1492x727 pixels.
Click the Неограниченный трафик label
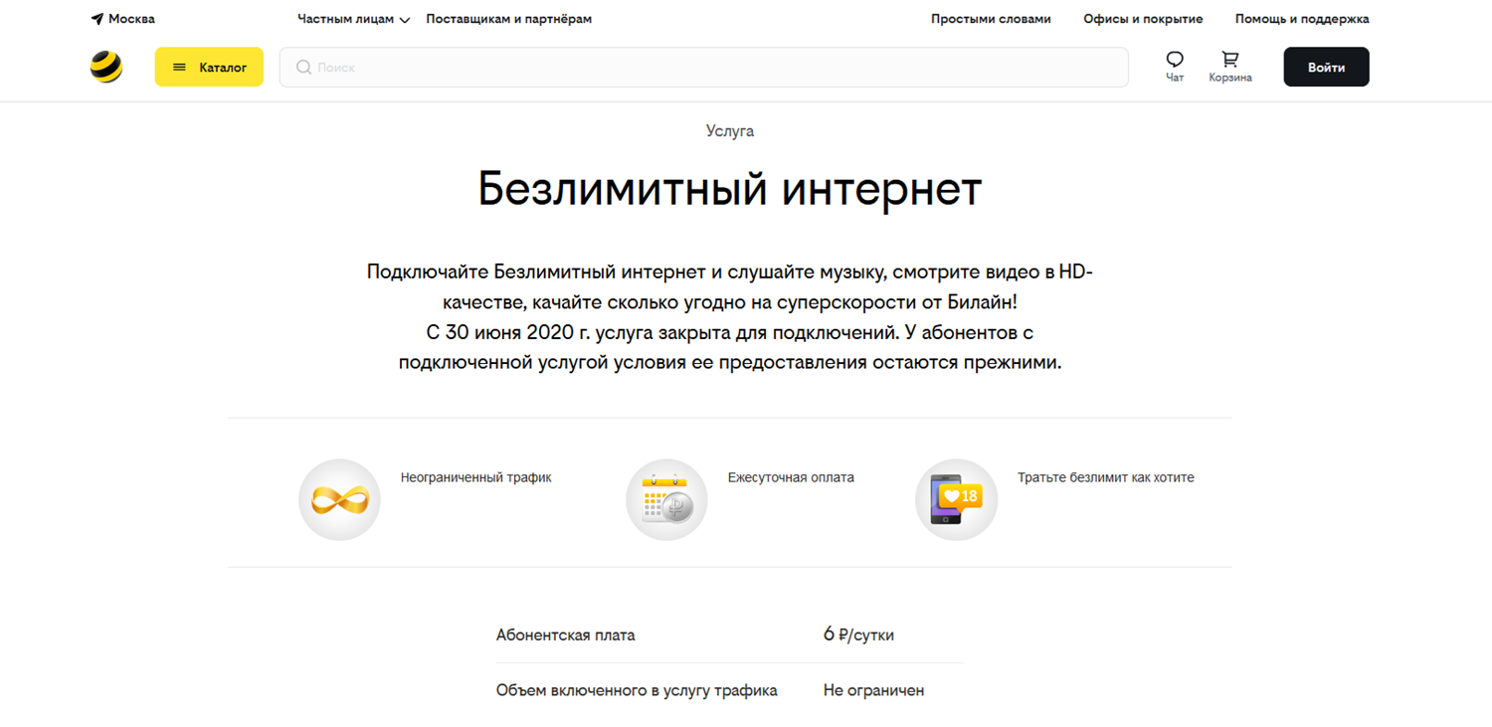pos(475,477)
